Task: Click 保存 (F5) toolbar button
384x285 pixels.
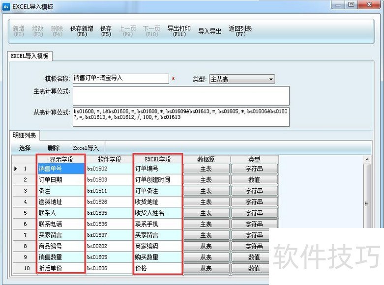Action: tap(106, 31)
